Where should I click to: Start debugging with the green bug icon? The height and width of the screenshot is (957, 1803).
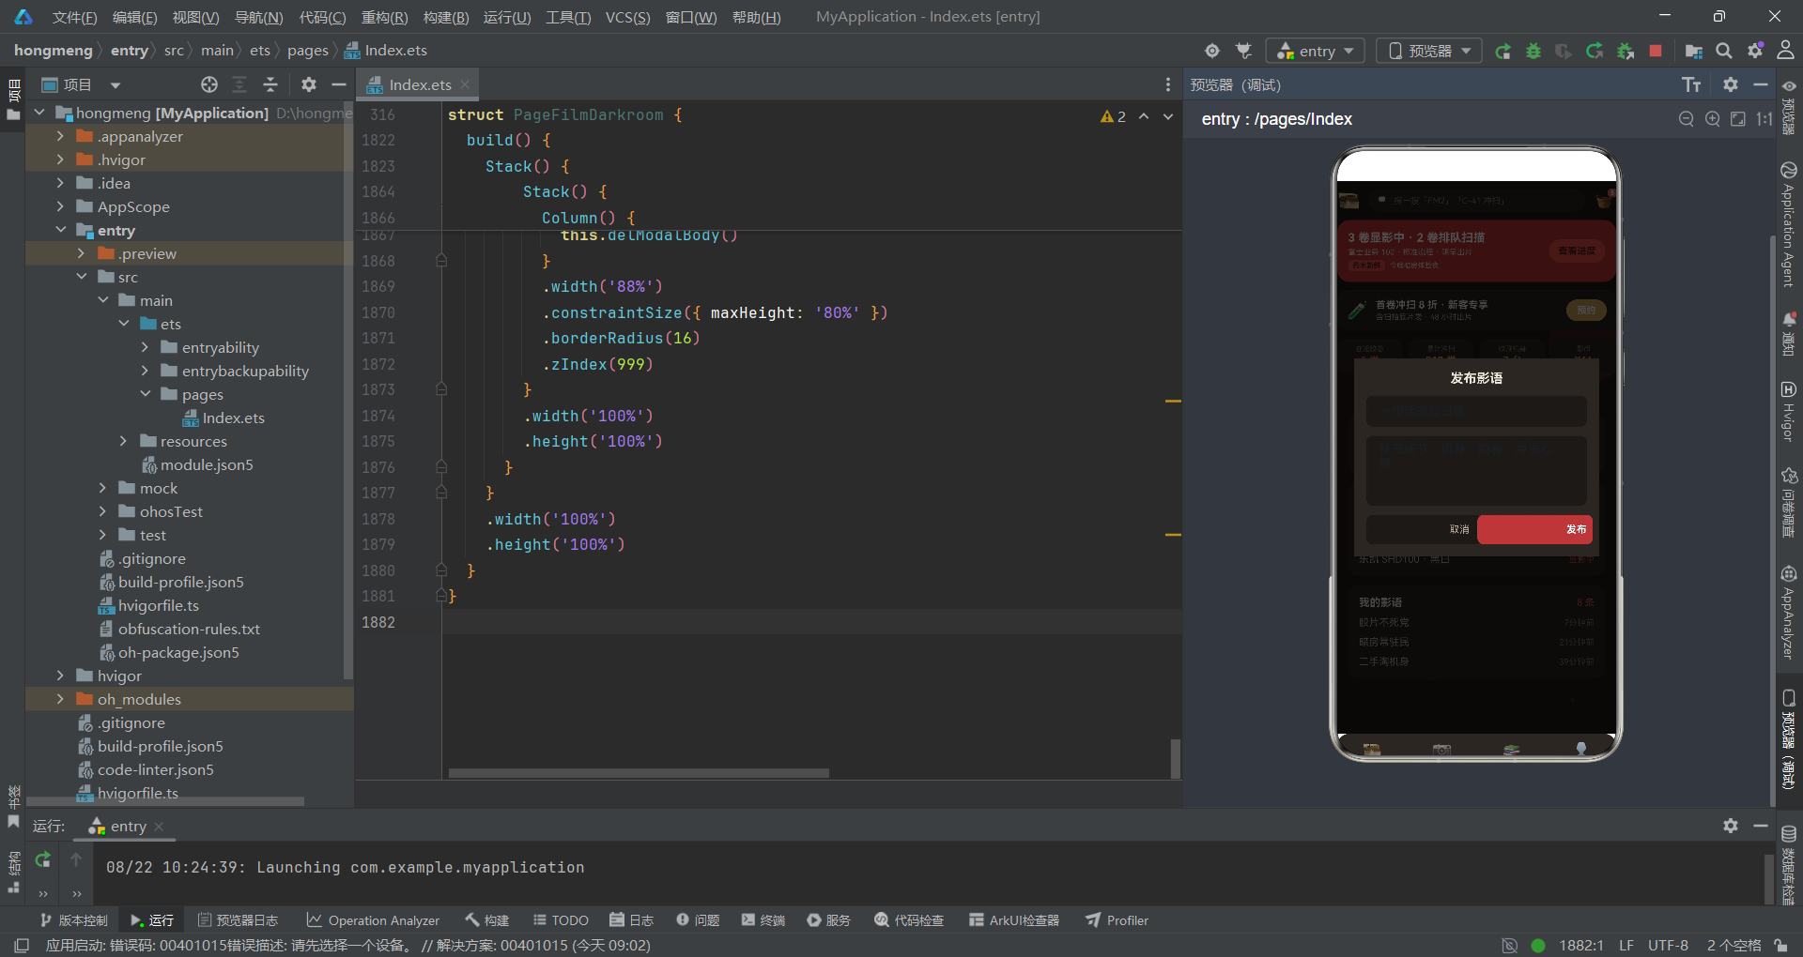1533,51
